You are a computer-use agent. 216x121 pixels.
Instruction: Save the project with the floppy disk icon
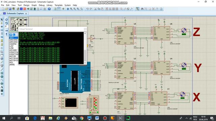click(x=10, y=9)
